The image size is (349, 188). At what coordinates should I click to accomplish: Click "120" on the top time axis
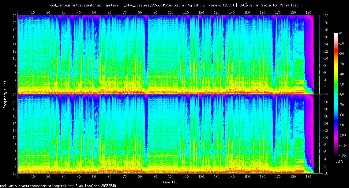tap(201, 13)
